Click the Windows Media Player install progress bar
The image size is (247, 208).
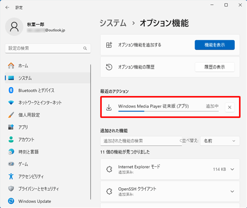(168, 111)
